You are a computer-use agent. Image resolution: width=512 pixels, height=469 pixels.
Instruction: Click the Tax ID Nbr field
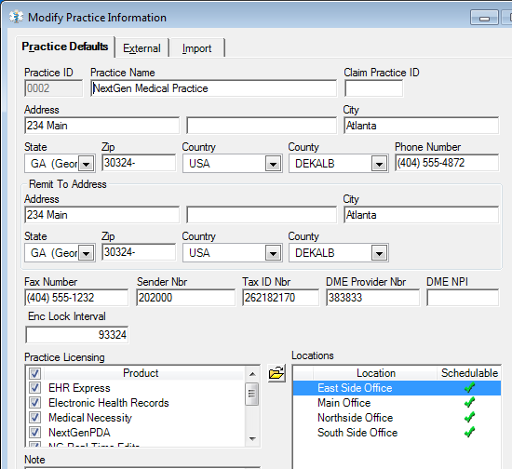280,298
